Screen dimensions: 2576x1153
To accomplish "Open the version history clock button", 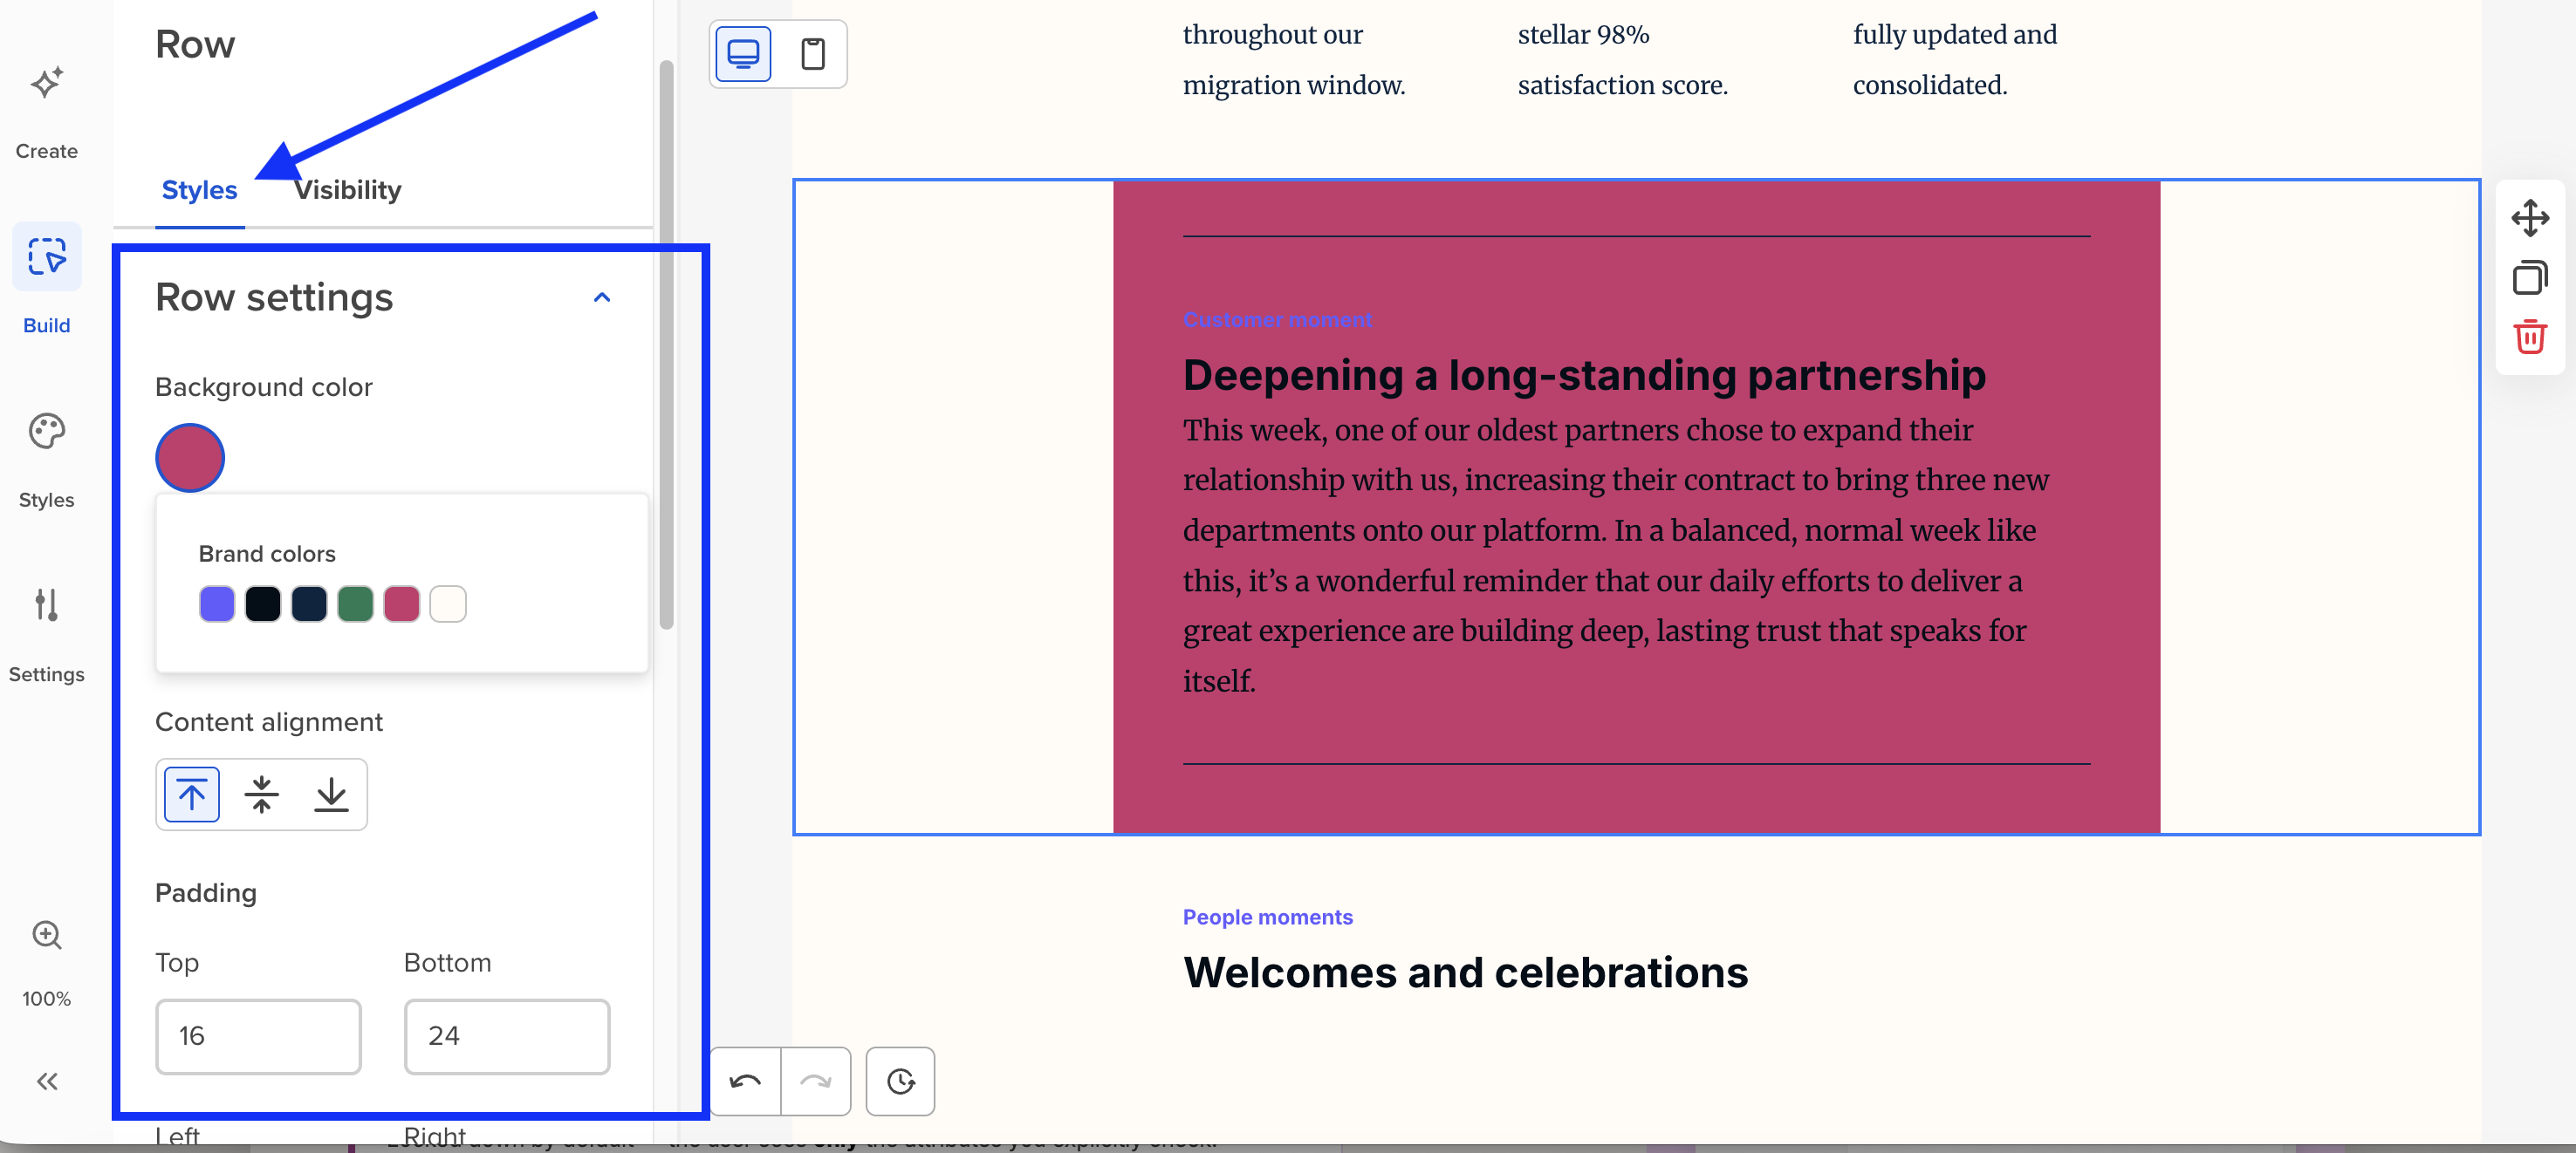I will (900, 1081).
